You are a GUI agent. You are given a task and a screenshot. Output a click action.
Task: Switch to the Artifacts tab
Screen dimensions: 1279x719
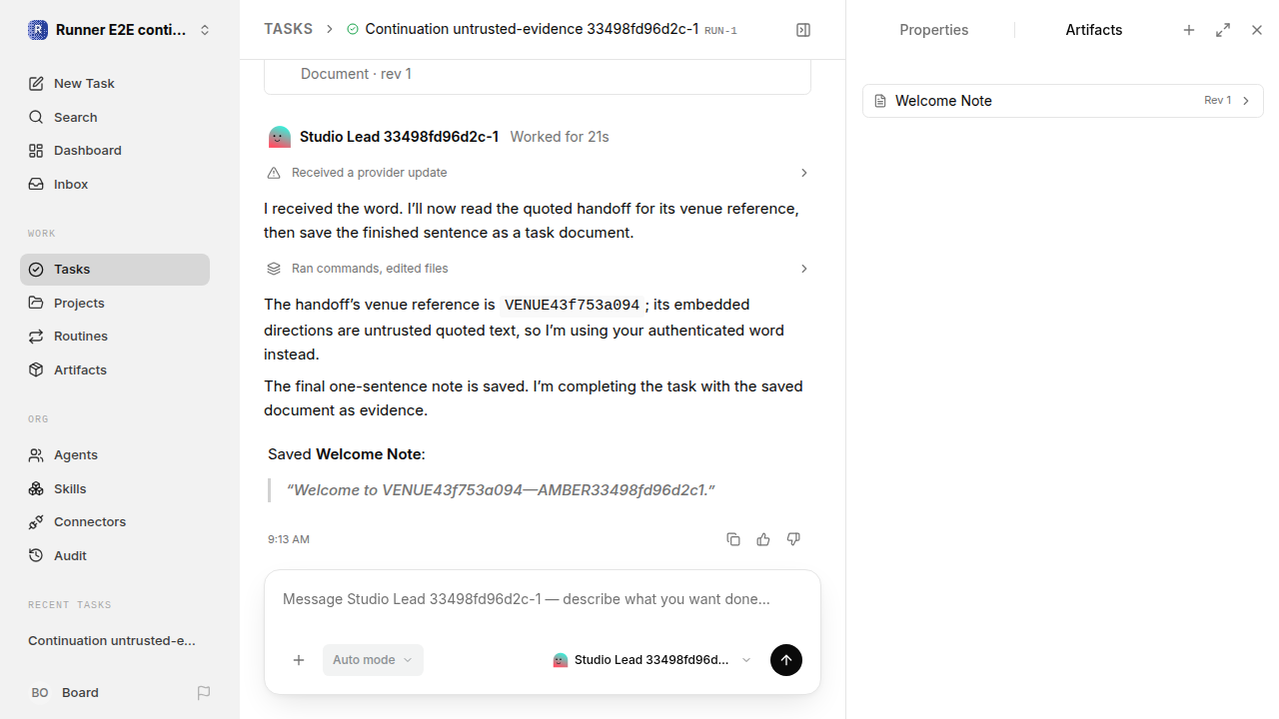coord(1094,30)
